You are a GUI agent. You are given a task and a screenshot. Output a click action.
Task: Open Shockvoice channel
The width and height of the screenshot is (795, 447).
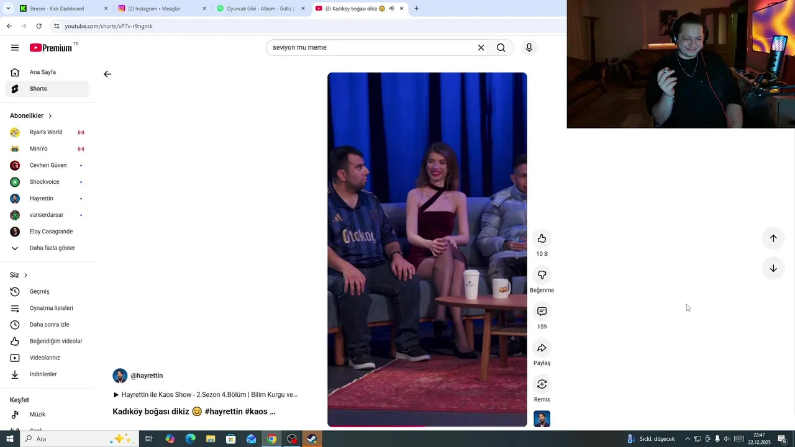(47, 182)
